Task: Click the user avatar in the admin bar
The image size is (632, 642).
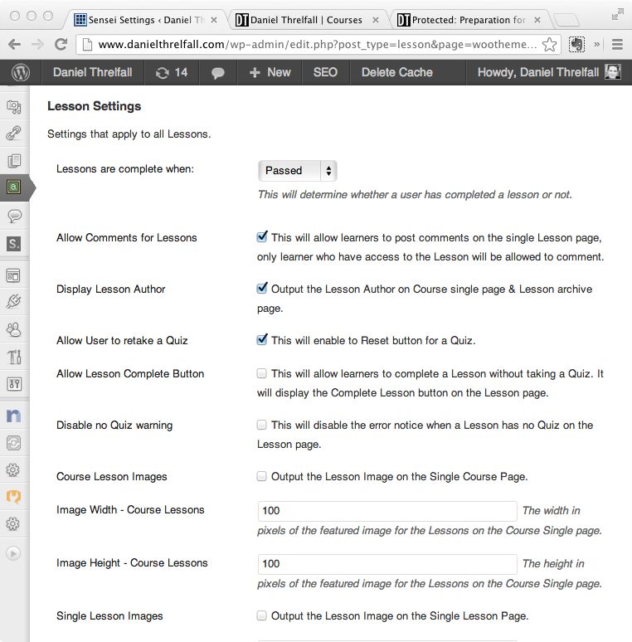Action: click(x=613, y=72)
